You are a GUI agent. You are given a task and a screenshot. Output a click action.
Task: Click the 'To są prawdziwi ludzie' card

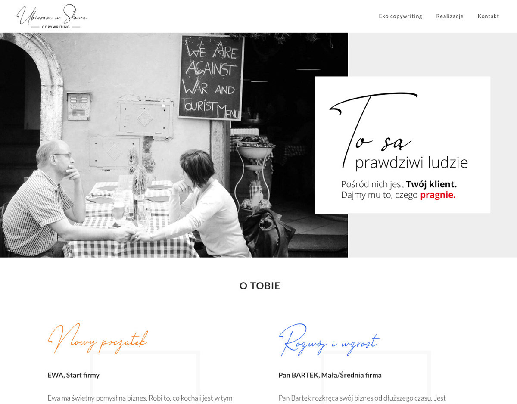point(402,145)
